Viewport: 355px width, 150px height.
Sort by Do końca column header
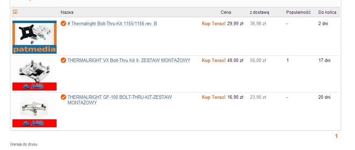327,12
